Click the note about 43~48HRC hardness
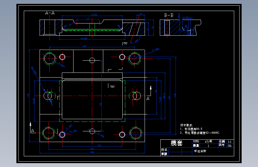The image size is (258, 167). [200, 133]
